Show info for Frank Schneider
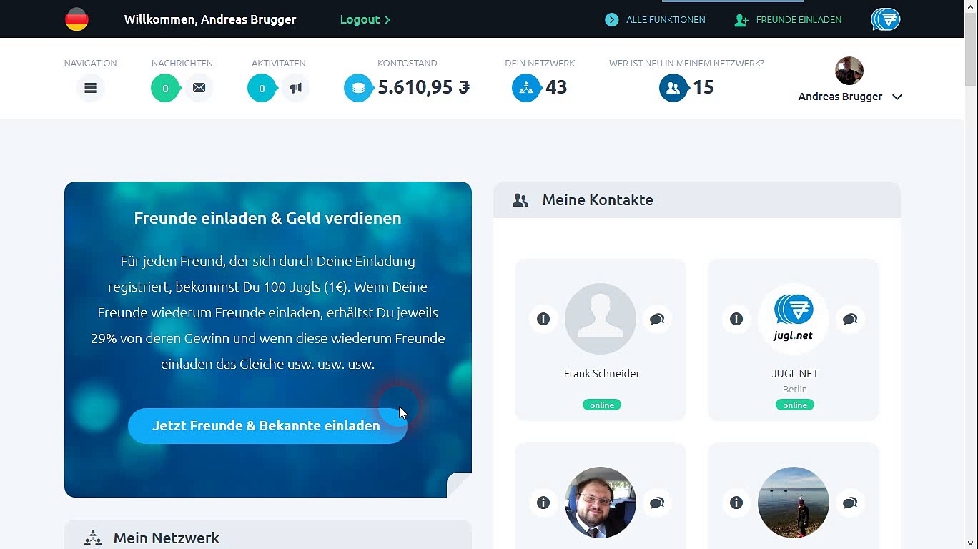The height and width of the screenshot is (549, 978). pyautogui.click(x=543, y=319)
